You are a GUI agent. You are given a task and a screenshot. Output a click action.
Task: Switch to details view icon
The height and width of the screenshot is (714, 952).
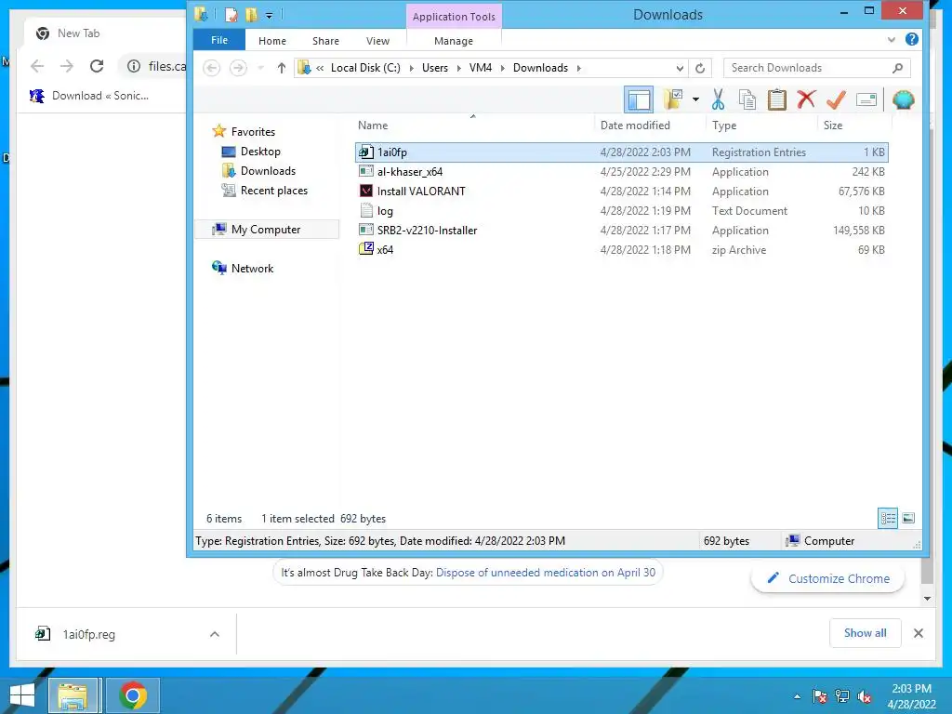(888, 518)
